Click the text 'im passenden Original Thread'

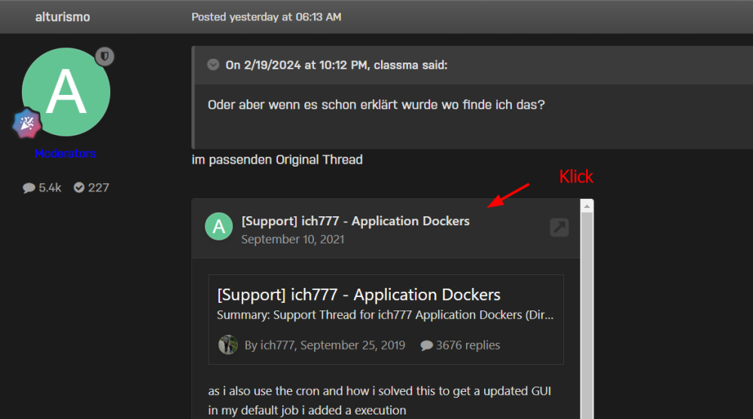point(277,160)
